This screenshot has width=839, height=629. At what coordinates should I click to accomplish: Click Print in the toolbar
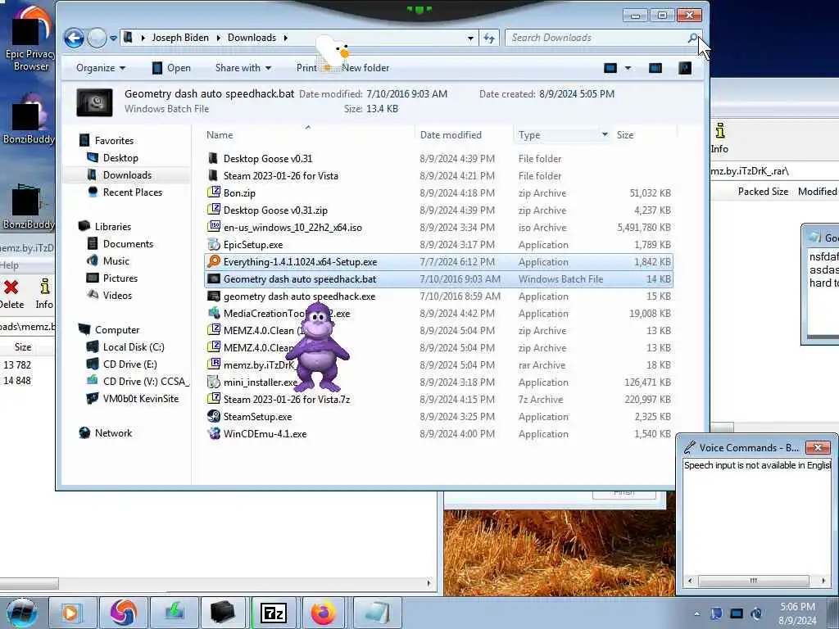(x=306, y=68)
